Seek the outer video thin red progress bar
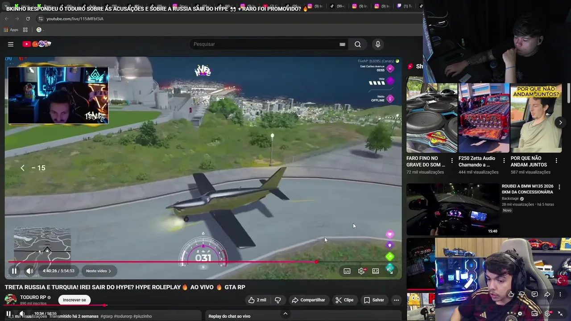 (x=55, y=305)
